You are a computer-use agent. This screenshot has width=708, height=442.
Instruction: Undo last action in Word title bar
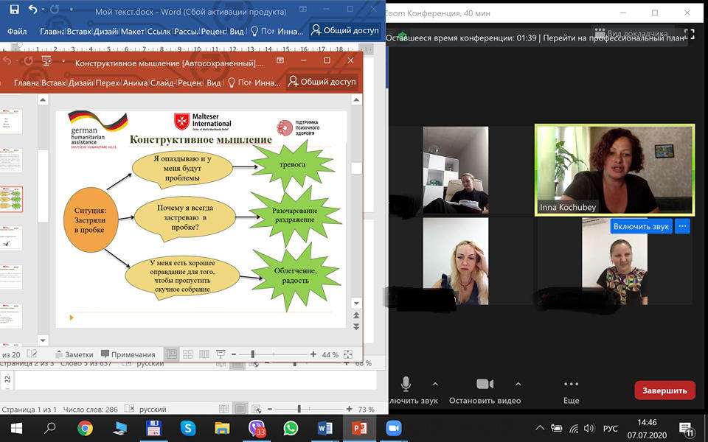(32, 10)
